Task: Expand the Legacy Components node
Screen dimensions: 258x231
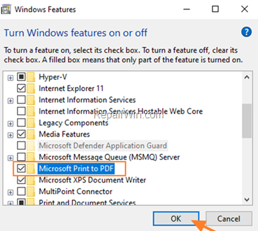Action: [x=10, y=123]
